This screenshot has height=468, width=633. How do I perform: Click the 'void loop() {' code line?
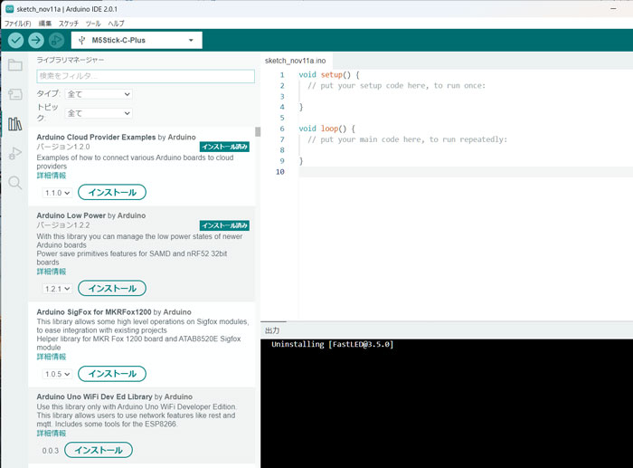(326, 129)
